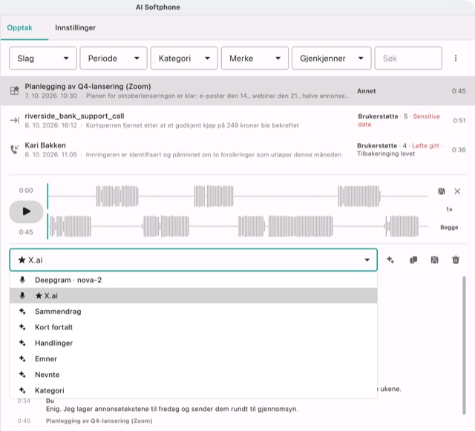
Task: Select the Sammendrag option
Action: [x=193, y=312]
